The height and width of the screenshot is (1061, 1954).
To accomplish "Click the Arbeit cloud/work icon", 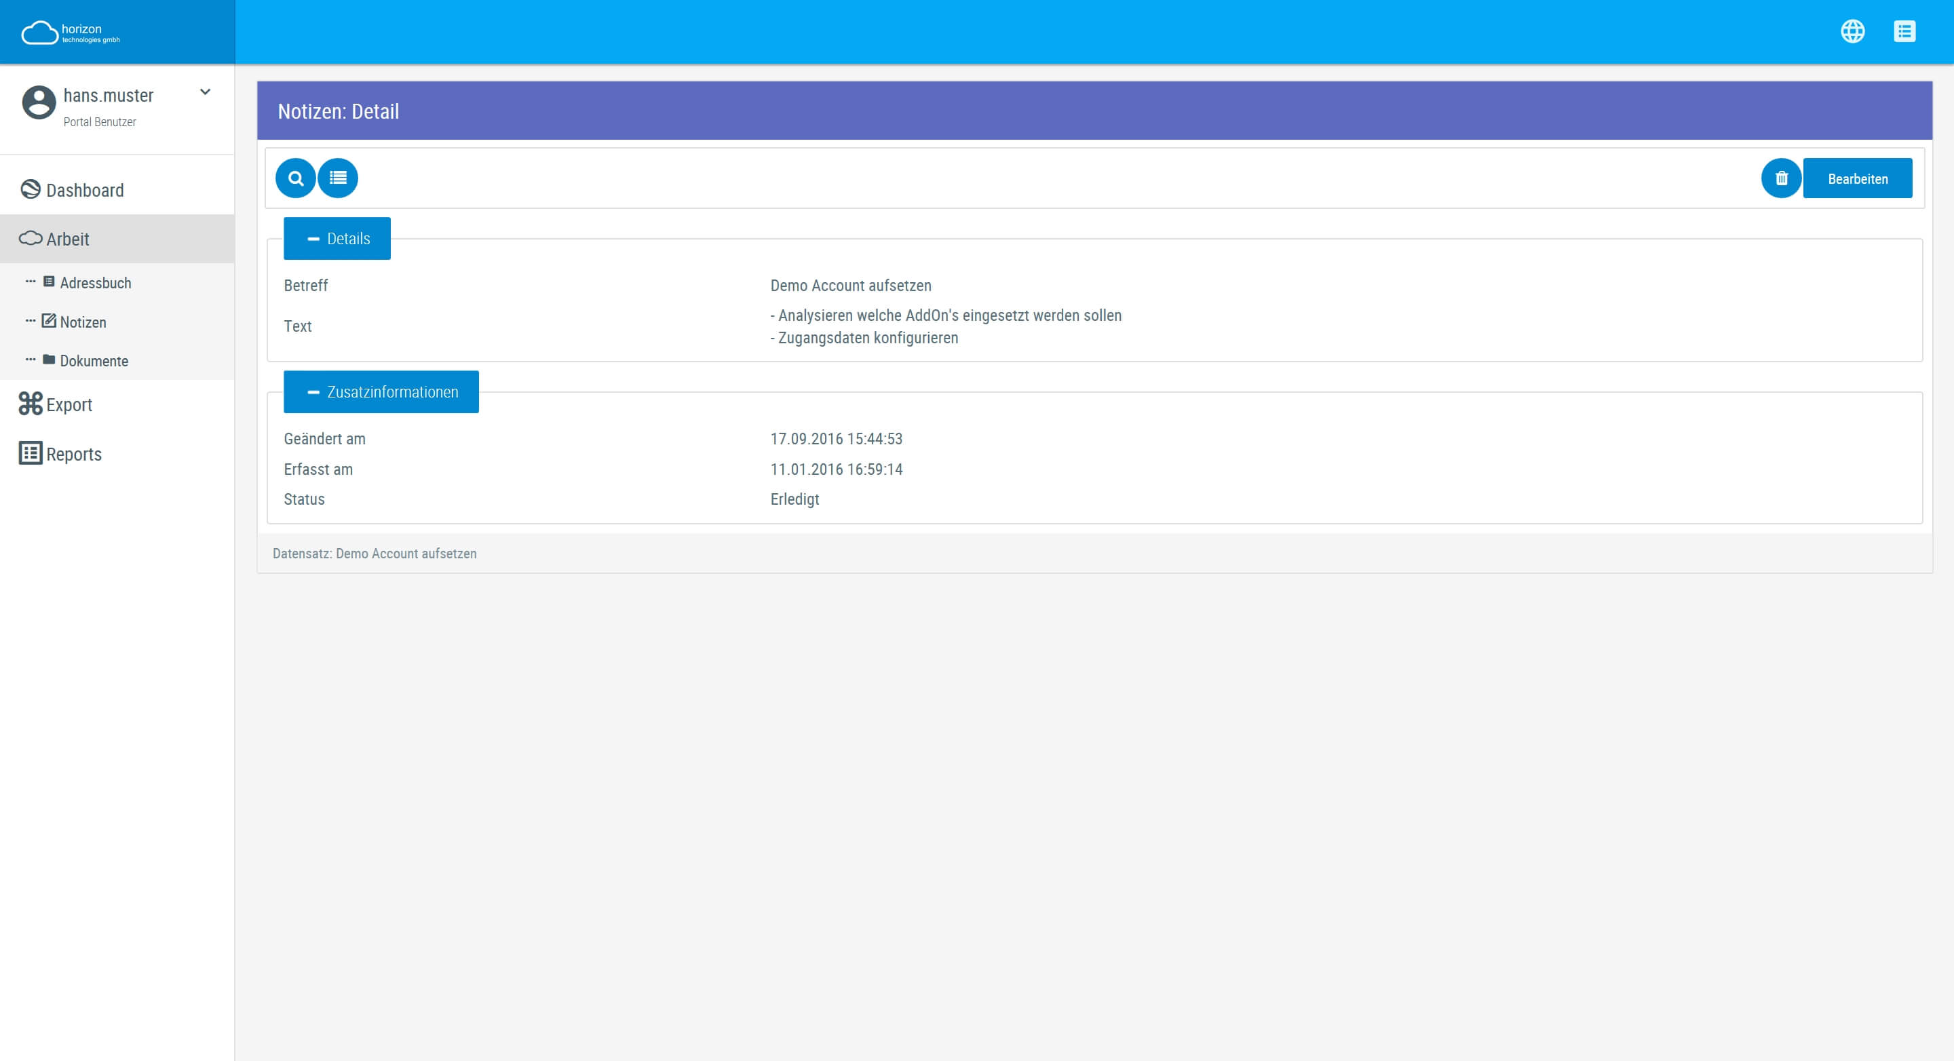I will click(x=28, y=238).
